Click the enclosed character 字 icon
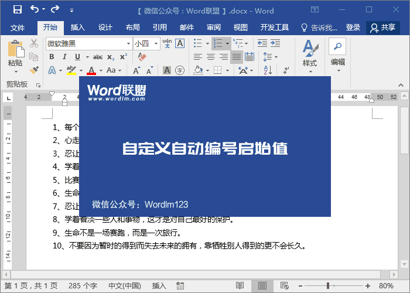The height and width of the screenshot is (293, 410). (180, 70)
